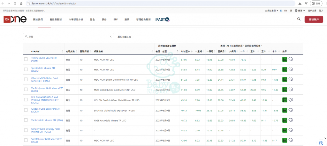Tick checkbox for U.S. Global GO GOLD (GOAU)
This screenshot has width=327, height=146.
pos(26,100)
